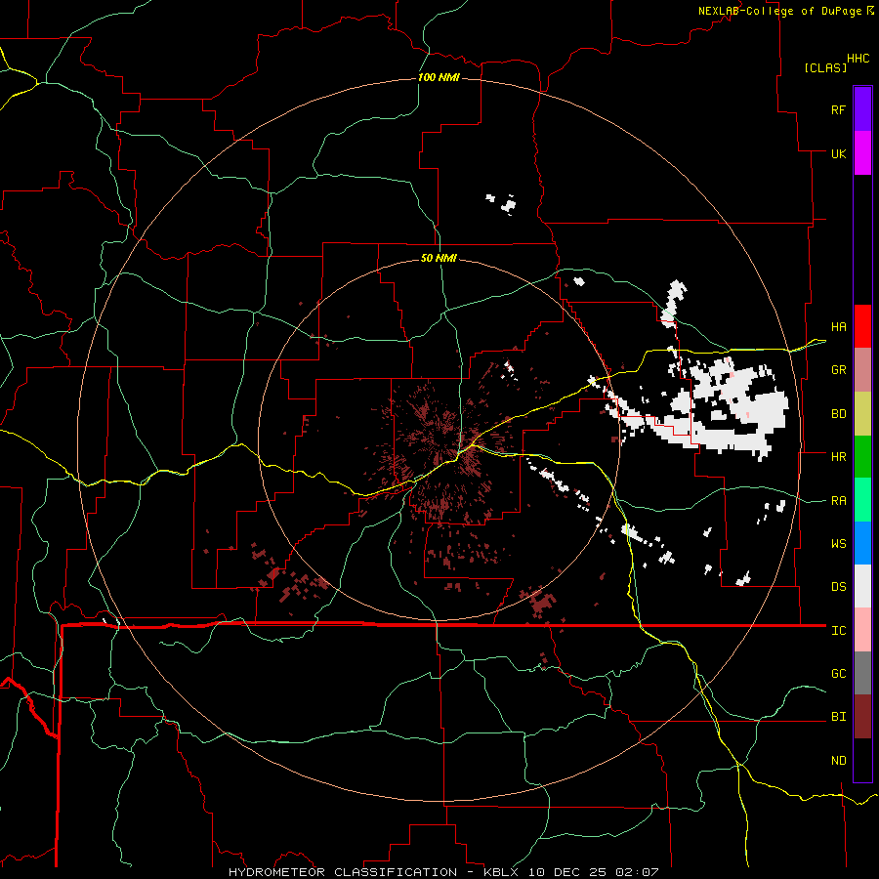Click the RF legend label
This screenshot has width=879, height=879.
(839, 110)
